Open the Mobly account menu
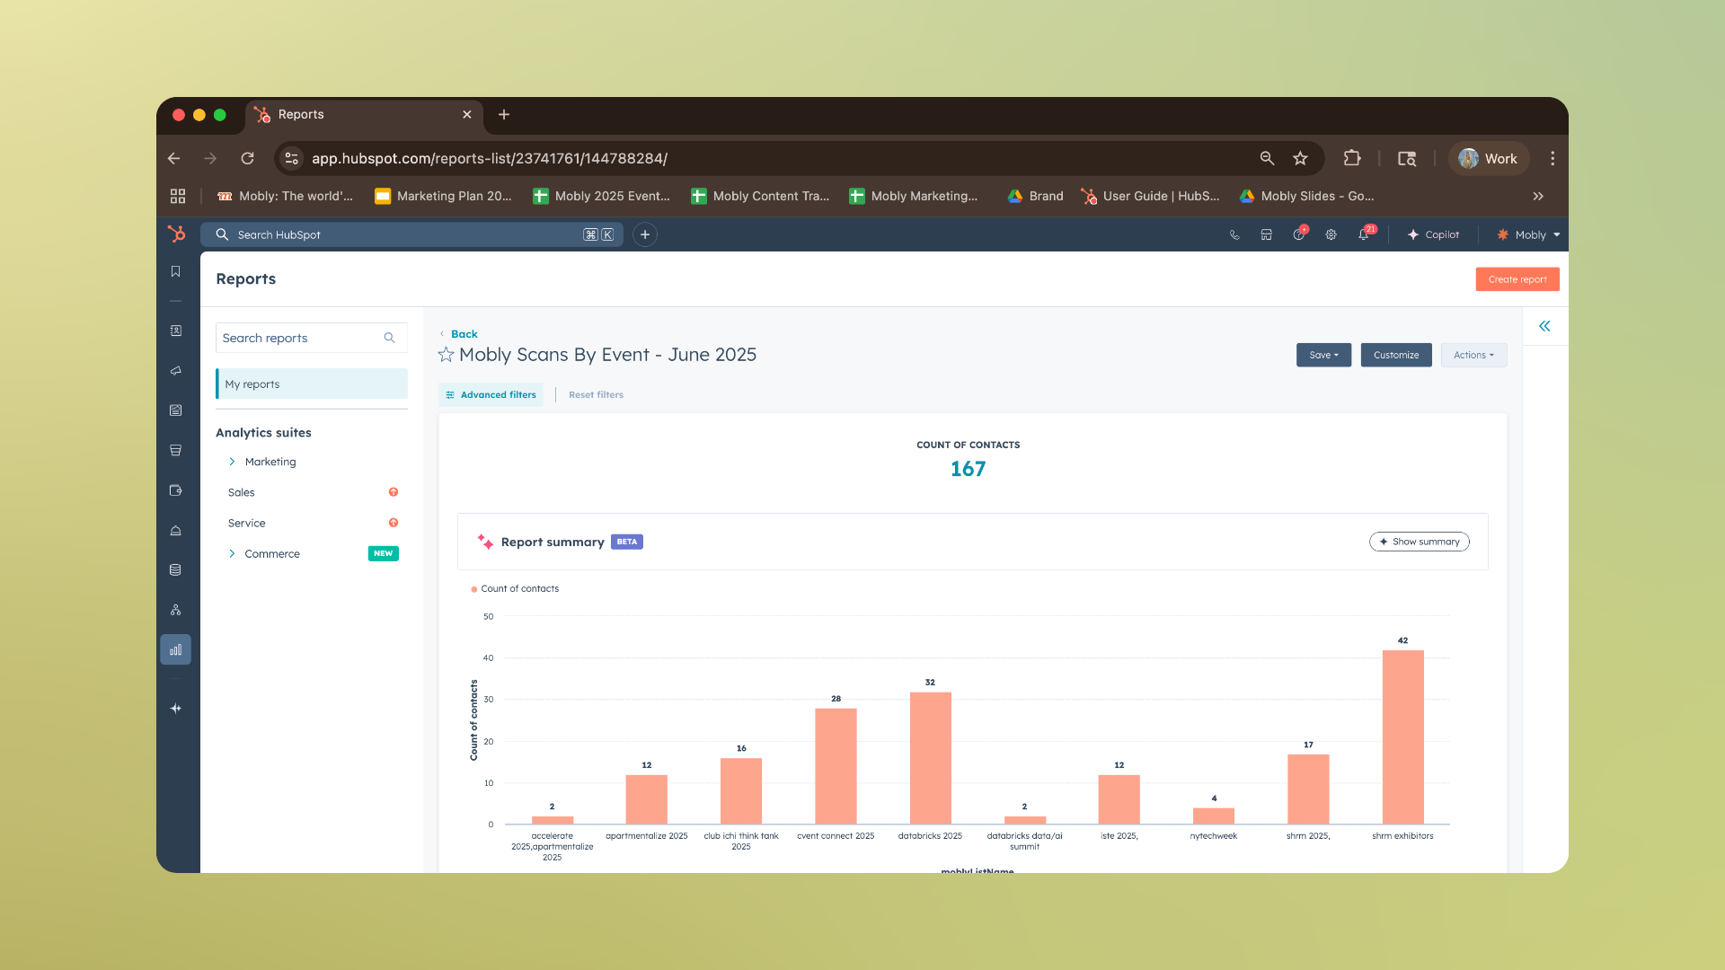This screenshot has height=970, width=1725. (x=1527, y=234)
